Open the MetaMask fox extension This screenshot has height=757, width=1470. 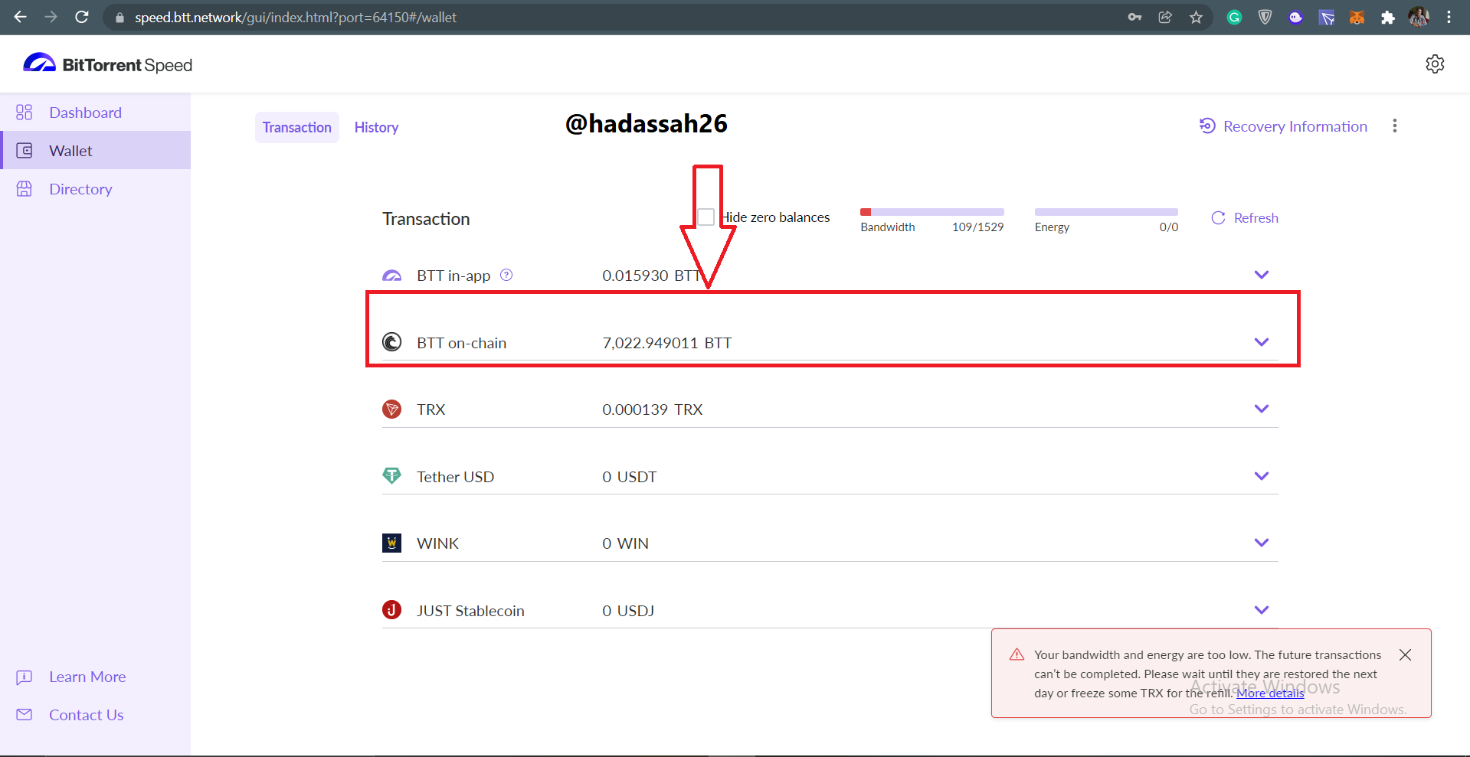[x=1357, y=17]
